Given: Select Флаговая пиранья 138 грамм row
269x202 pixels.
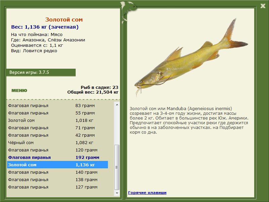Looking at the screenshot, I should 57,179.
